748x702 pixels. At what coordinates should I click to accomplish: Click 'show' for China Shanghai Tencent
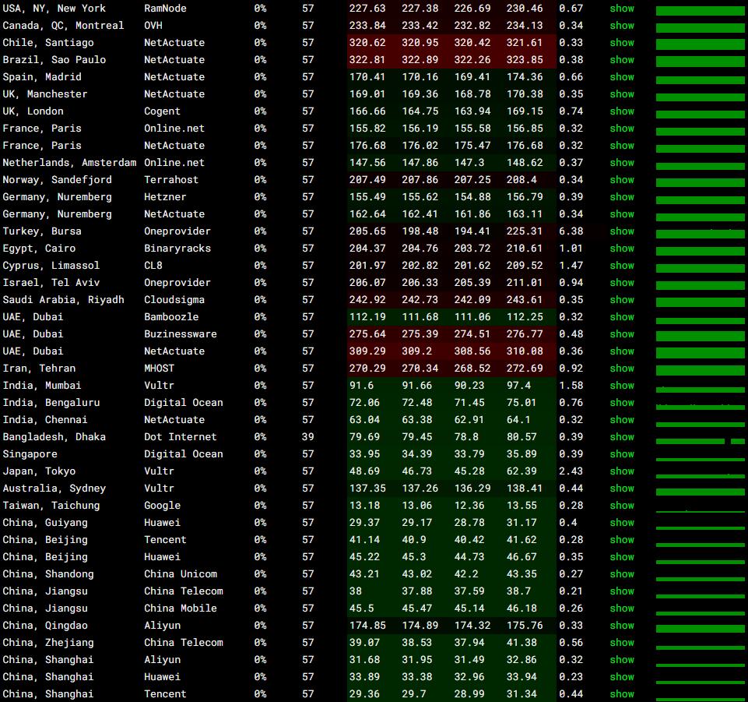tap(622, 694)
